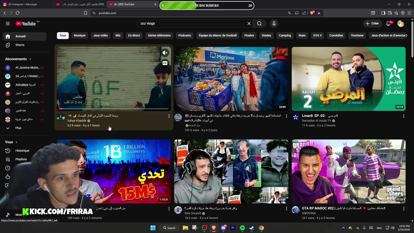Open the account avatar menu

pos(401,23)
